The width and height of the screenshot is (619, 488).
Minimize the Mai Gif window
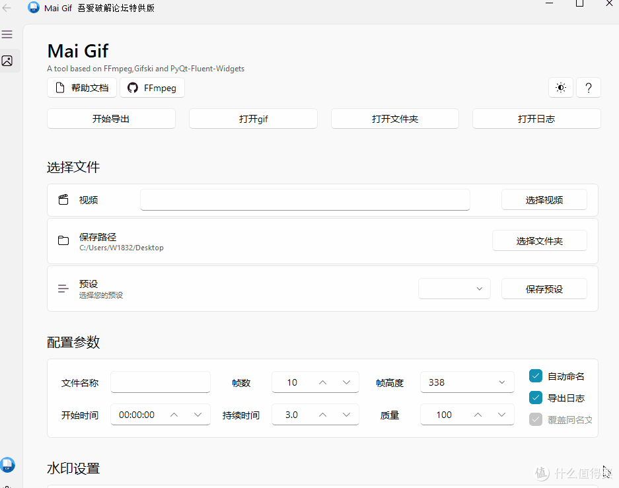pyautogui.click(x=549, y=3)
